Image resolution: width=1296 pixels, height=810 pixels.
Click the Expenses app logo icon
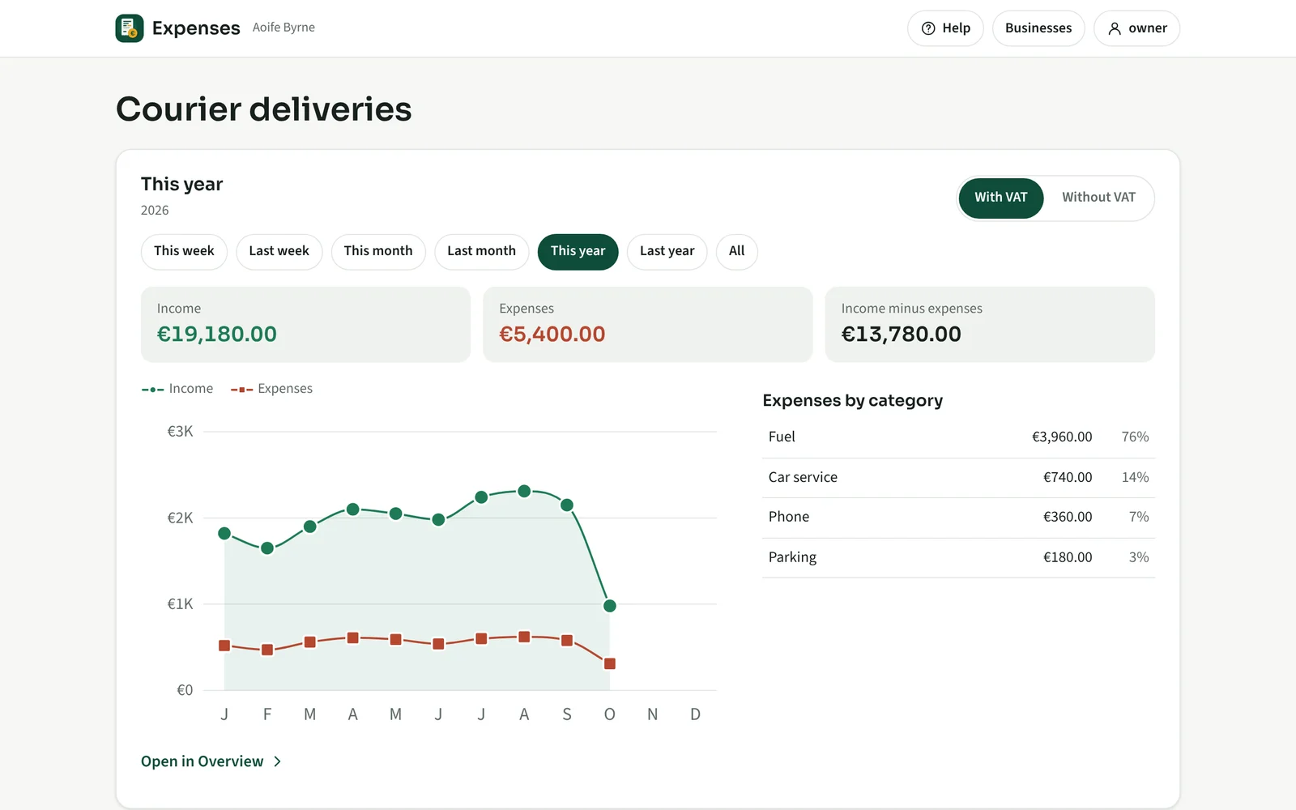[130, 28]
